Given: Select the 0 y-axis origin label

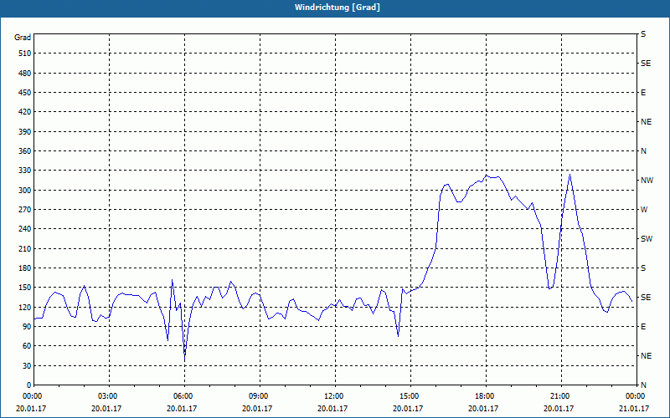Looking at the screenshot, I should point(29,385).
